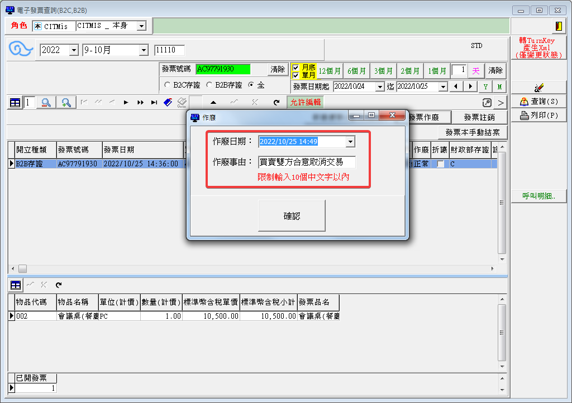Toggle the 折讓 checkbox in invoice row

441,164
